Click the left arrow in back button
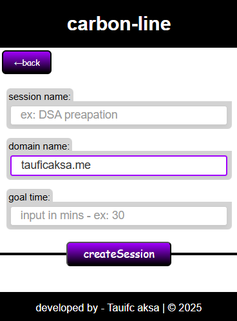The height and width of the screenshot is (321, 237). click(18, 63)
